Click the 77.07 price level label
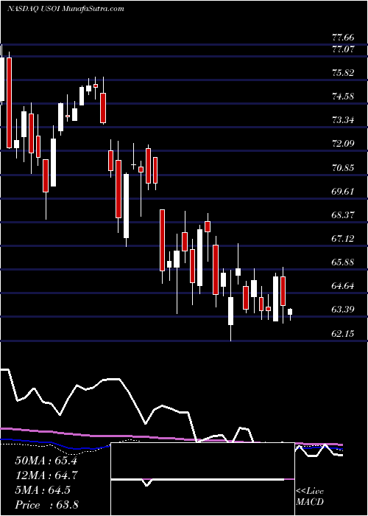Image resolution: width=368 pixels, height=516 pixels. (x=343, y=49)
